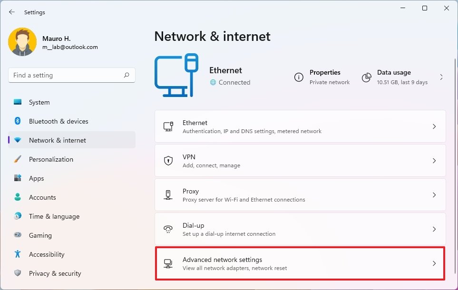This screenshot has height=290, width=458.
Task: Click the Gaming controller icon
Action: pos(18,235)
